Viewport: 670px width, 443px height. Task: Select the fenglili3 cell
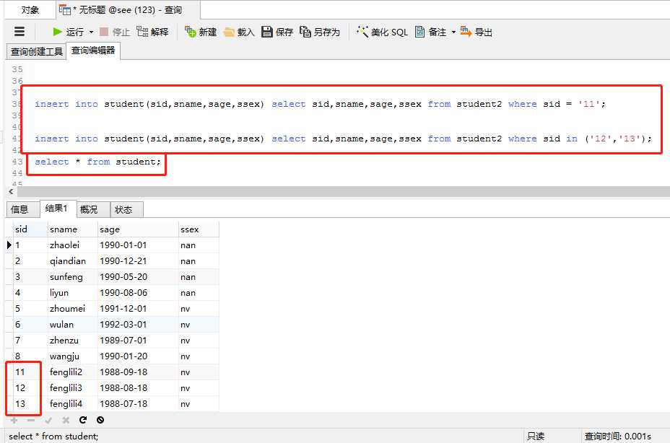point(73,388)
